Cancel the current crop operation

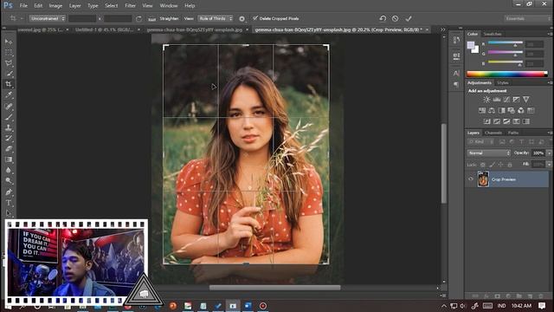click(x=395, y=18)
